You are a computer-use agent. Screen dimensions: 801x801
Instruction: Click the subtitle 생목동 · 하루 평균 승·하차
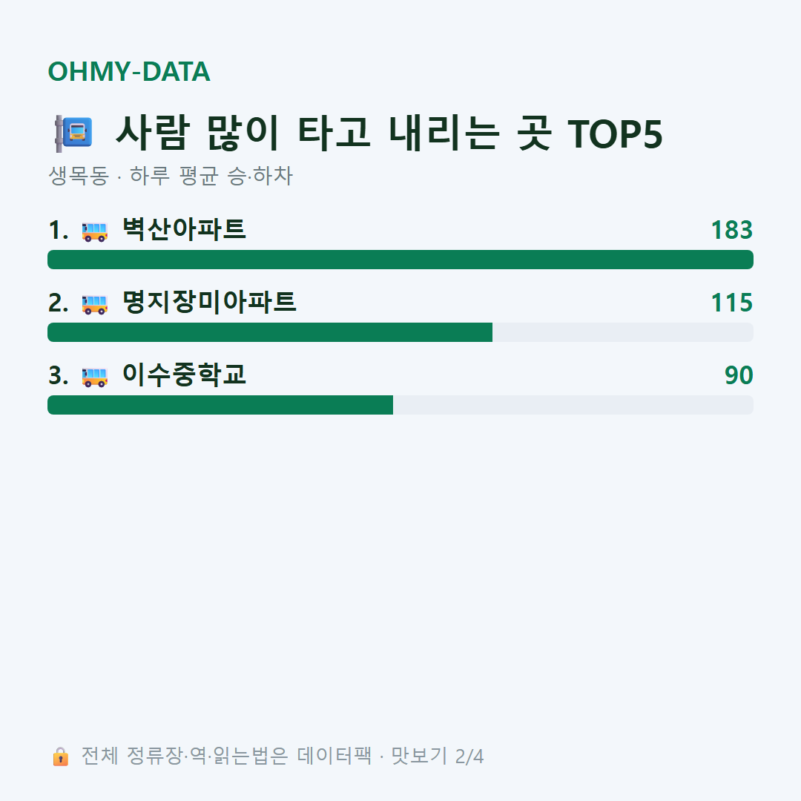170,176
